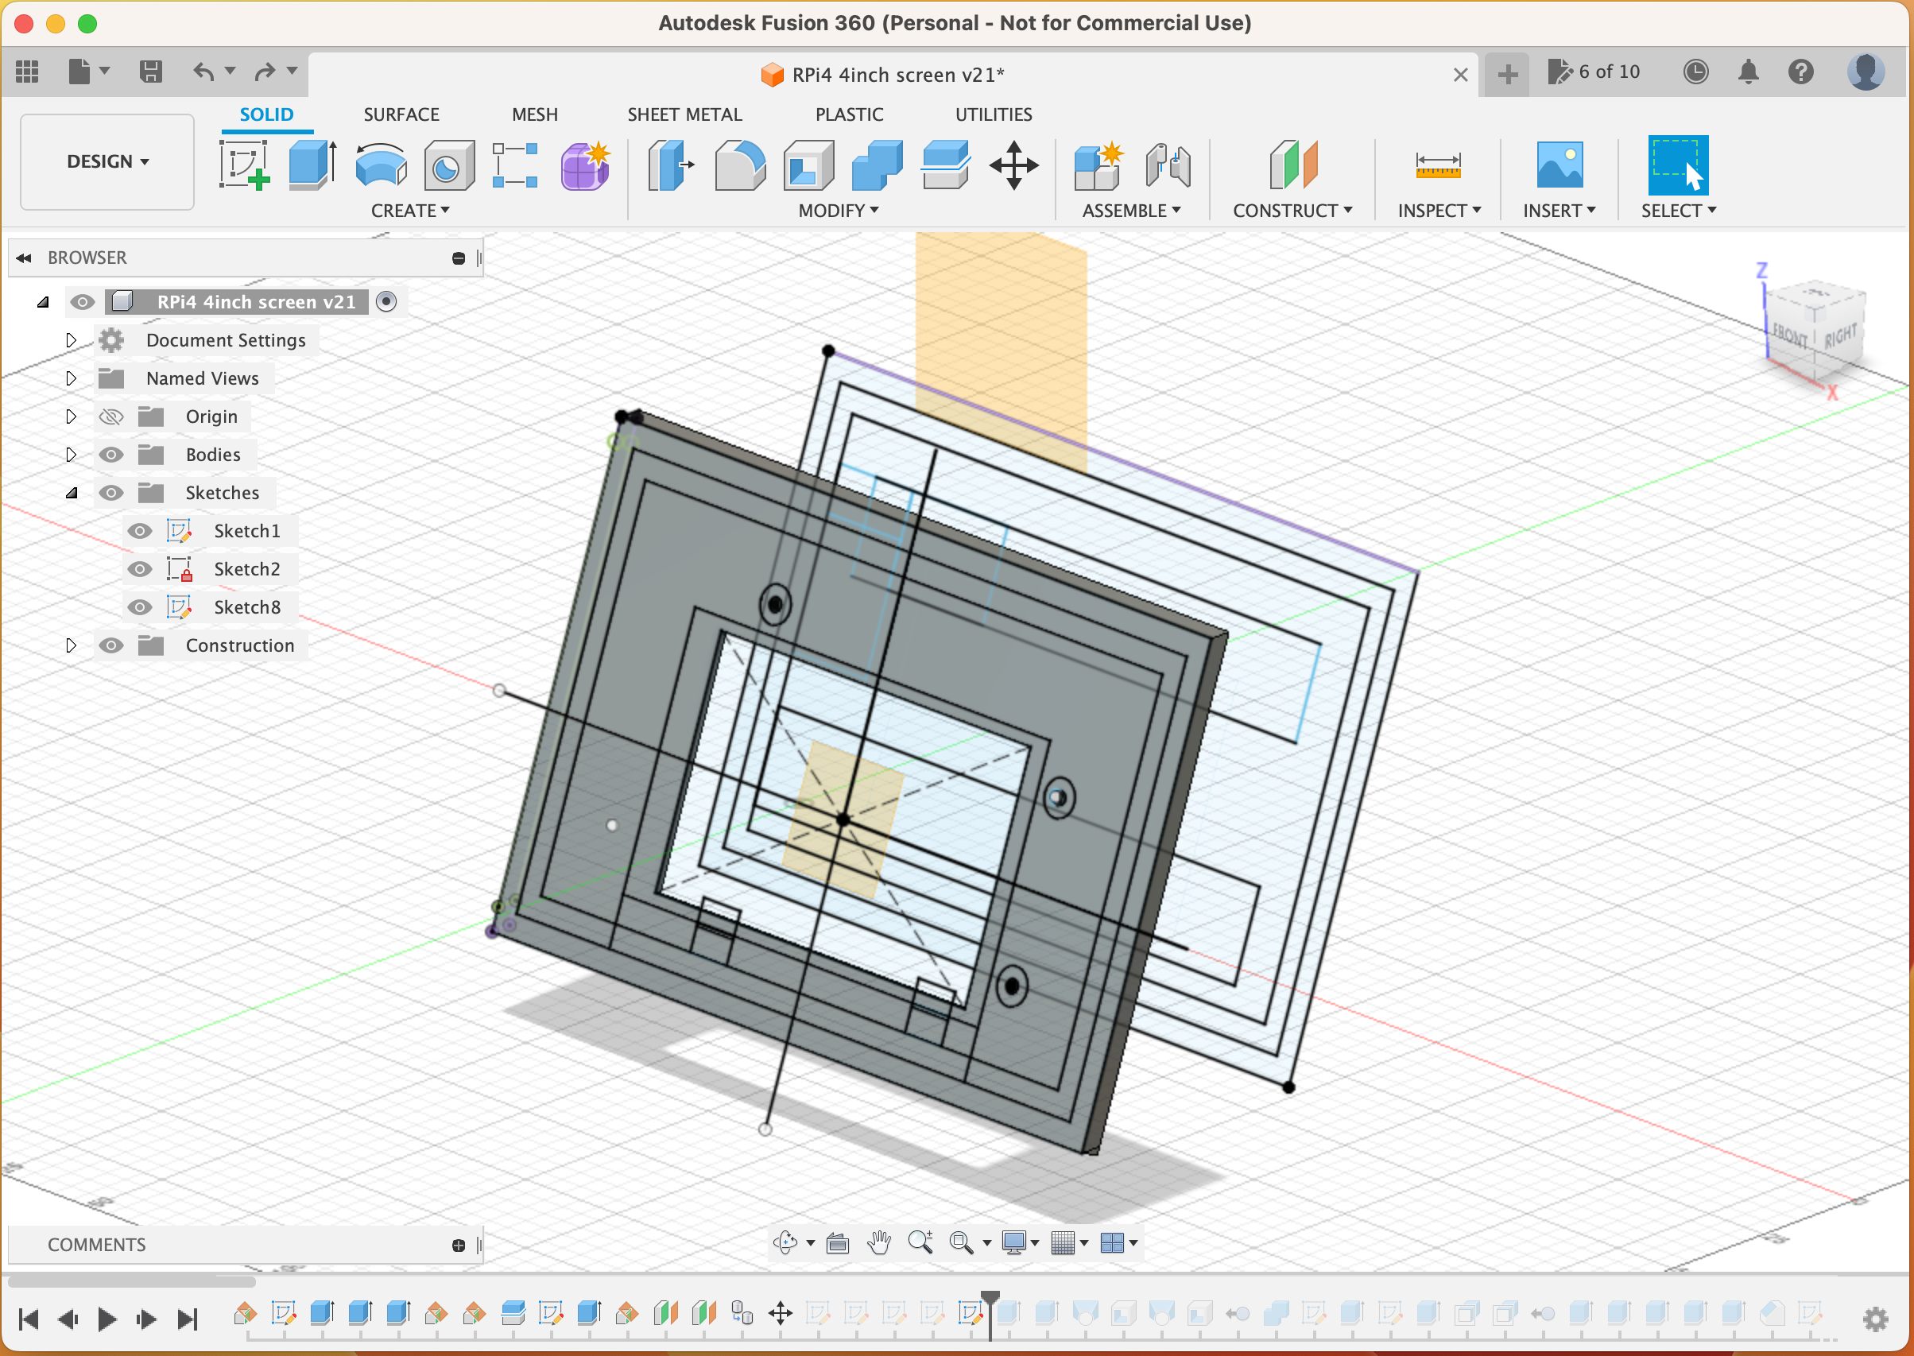Open the user profile avatar
The height and width of the screenshot is (1356, 1914).
tap(1865, 72)
